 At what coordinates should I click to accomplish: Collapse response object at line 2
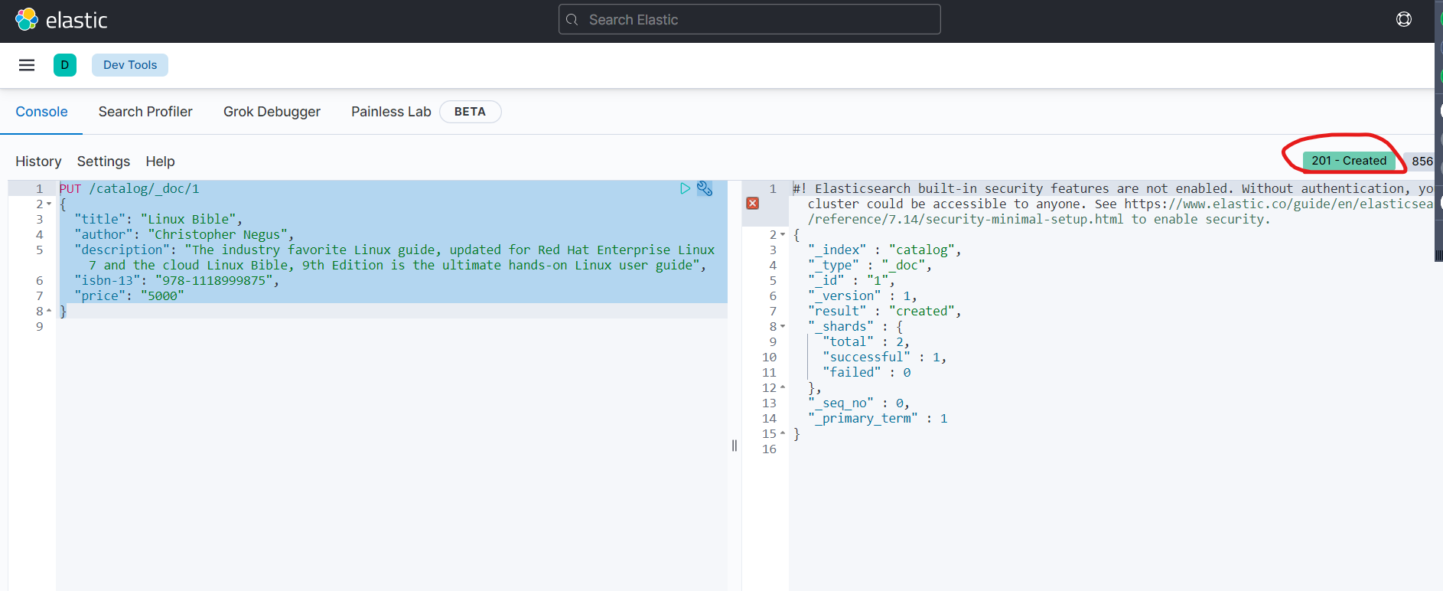(783, 234)
